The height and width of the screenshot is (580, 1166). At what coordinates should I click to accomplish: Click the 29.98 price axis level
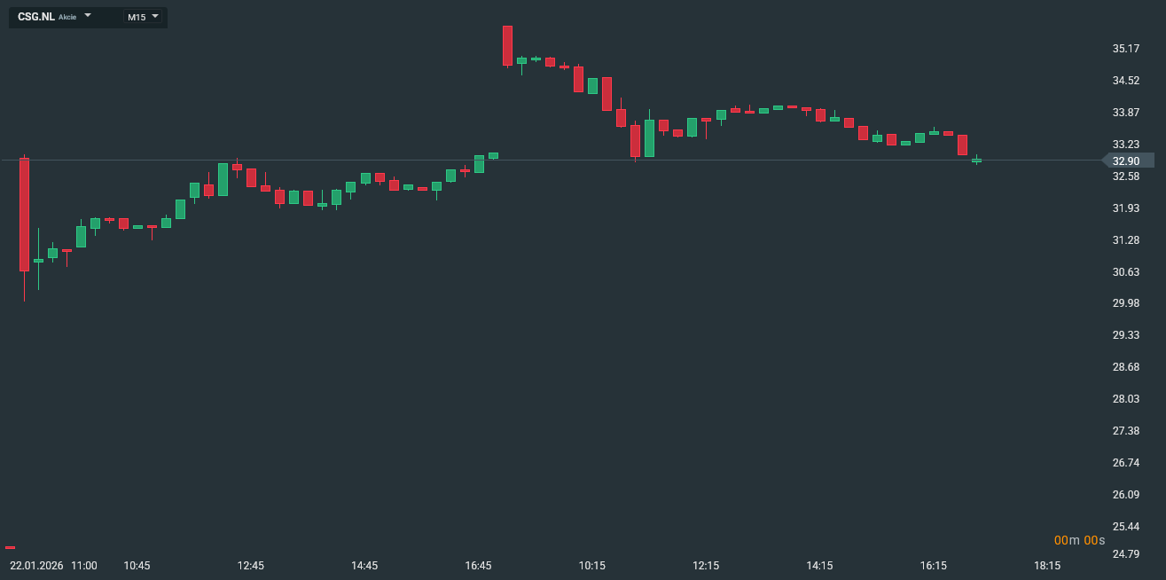[x=1126, y=303]
